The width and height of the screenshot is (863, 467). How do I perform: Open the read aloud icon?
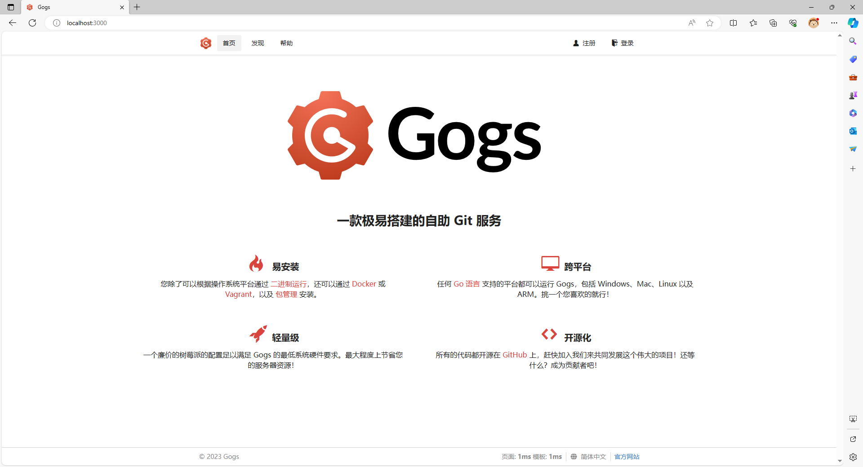tap(692, 23)
